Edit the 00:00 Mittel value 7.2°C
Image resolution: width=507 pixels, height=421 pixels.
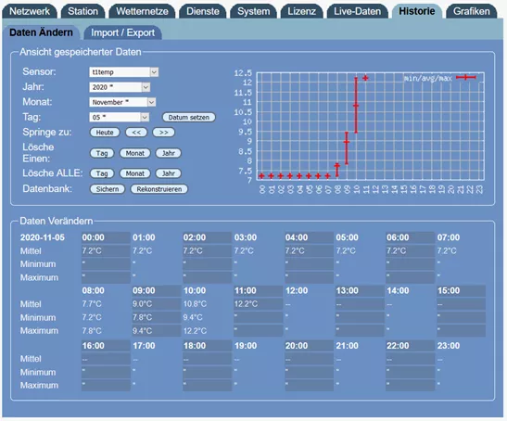pos(106,250)
